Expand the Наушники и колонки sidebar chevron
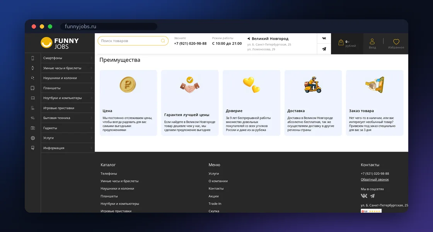Viewport: 433px width, 232px height. (91, 78)
